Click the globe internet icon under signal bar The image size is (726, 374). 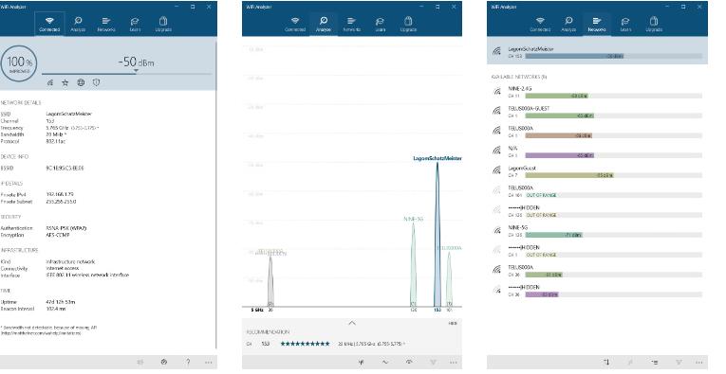81,82
